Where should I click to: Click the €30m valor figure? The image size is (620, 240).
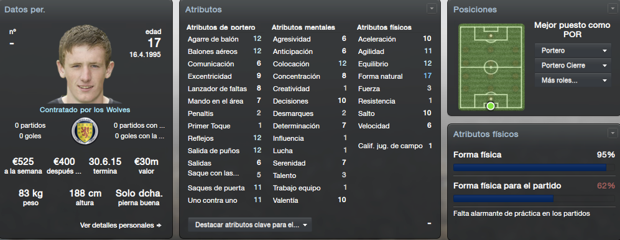tap(146, 162)
